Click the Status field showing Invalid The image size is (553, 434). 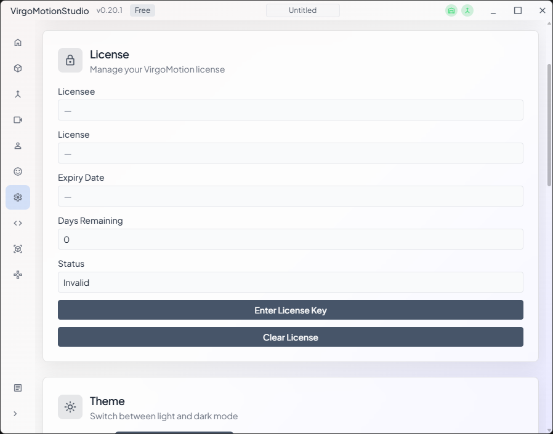point(291,282)
